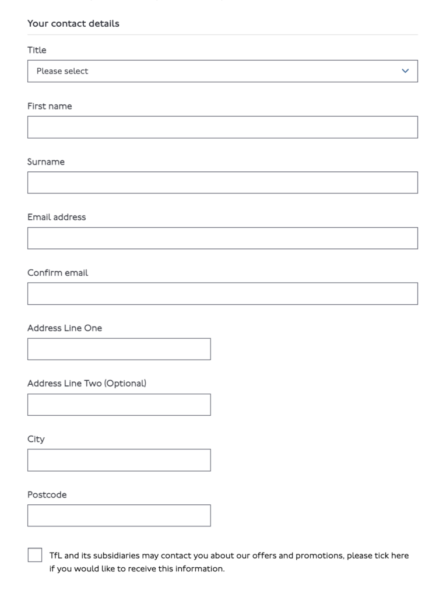432x597 pixels.
Task: Click the Address Line Two (Optional) input box
Action: pos(119,405)
